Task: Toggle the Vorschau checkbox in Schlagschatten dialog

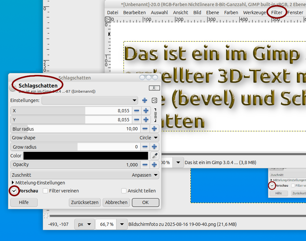Action: [x=14, y=191]
